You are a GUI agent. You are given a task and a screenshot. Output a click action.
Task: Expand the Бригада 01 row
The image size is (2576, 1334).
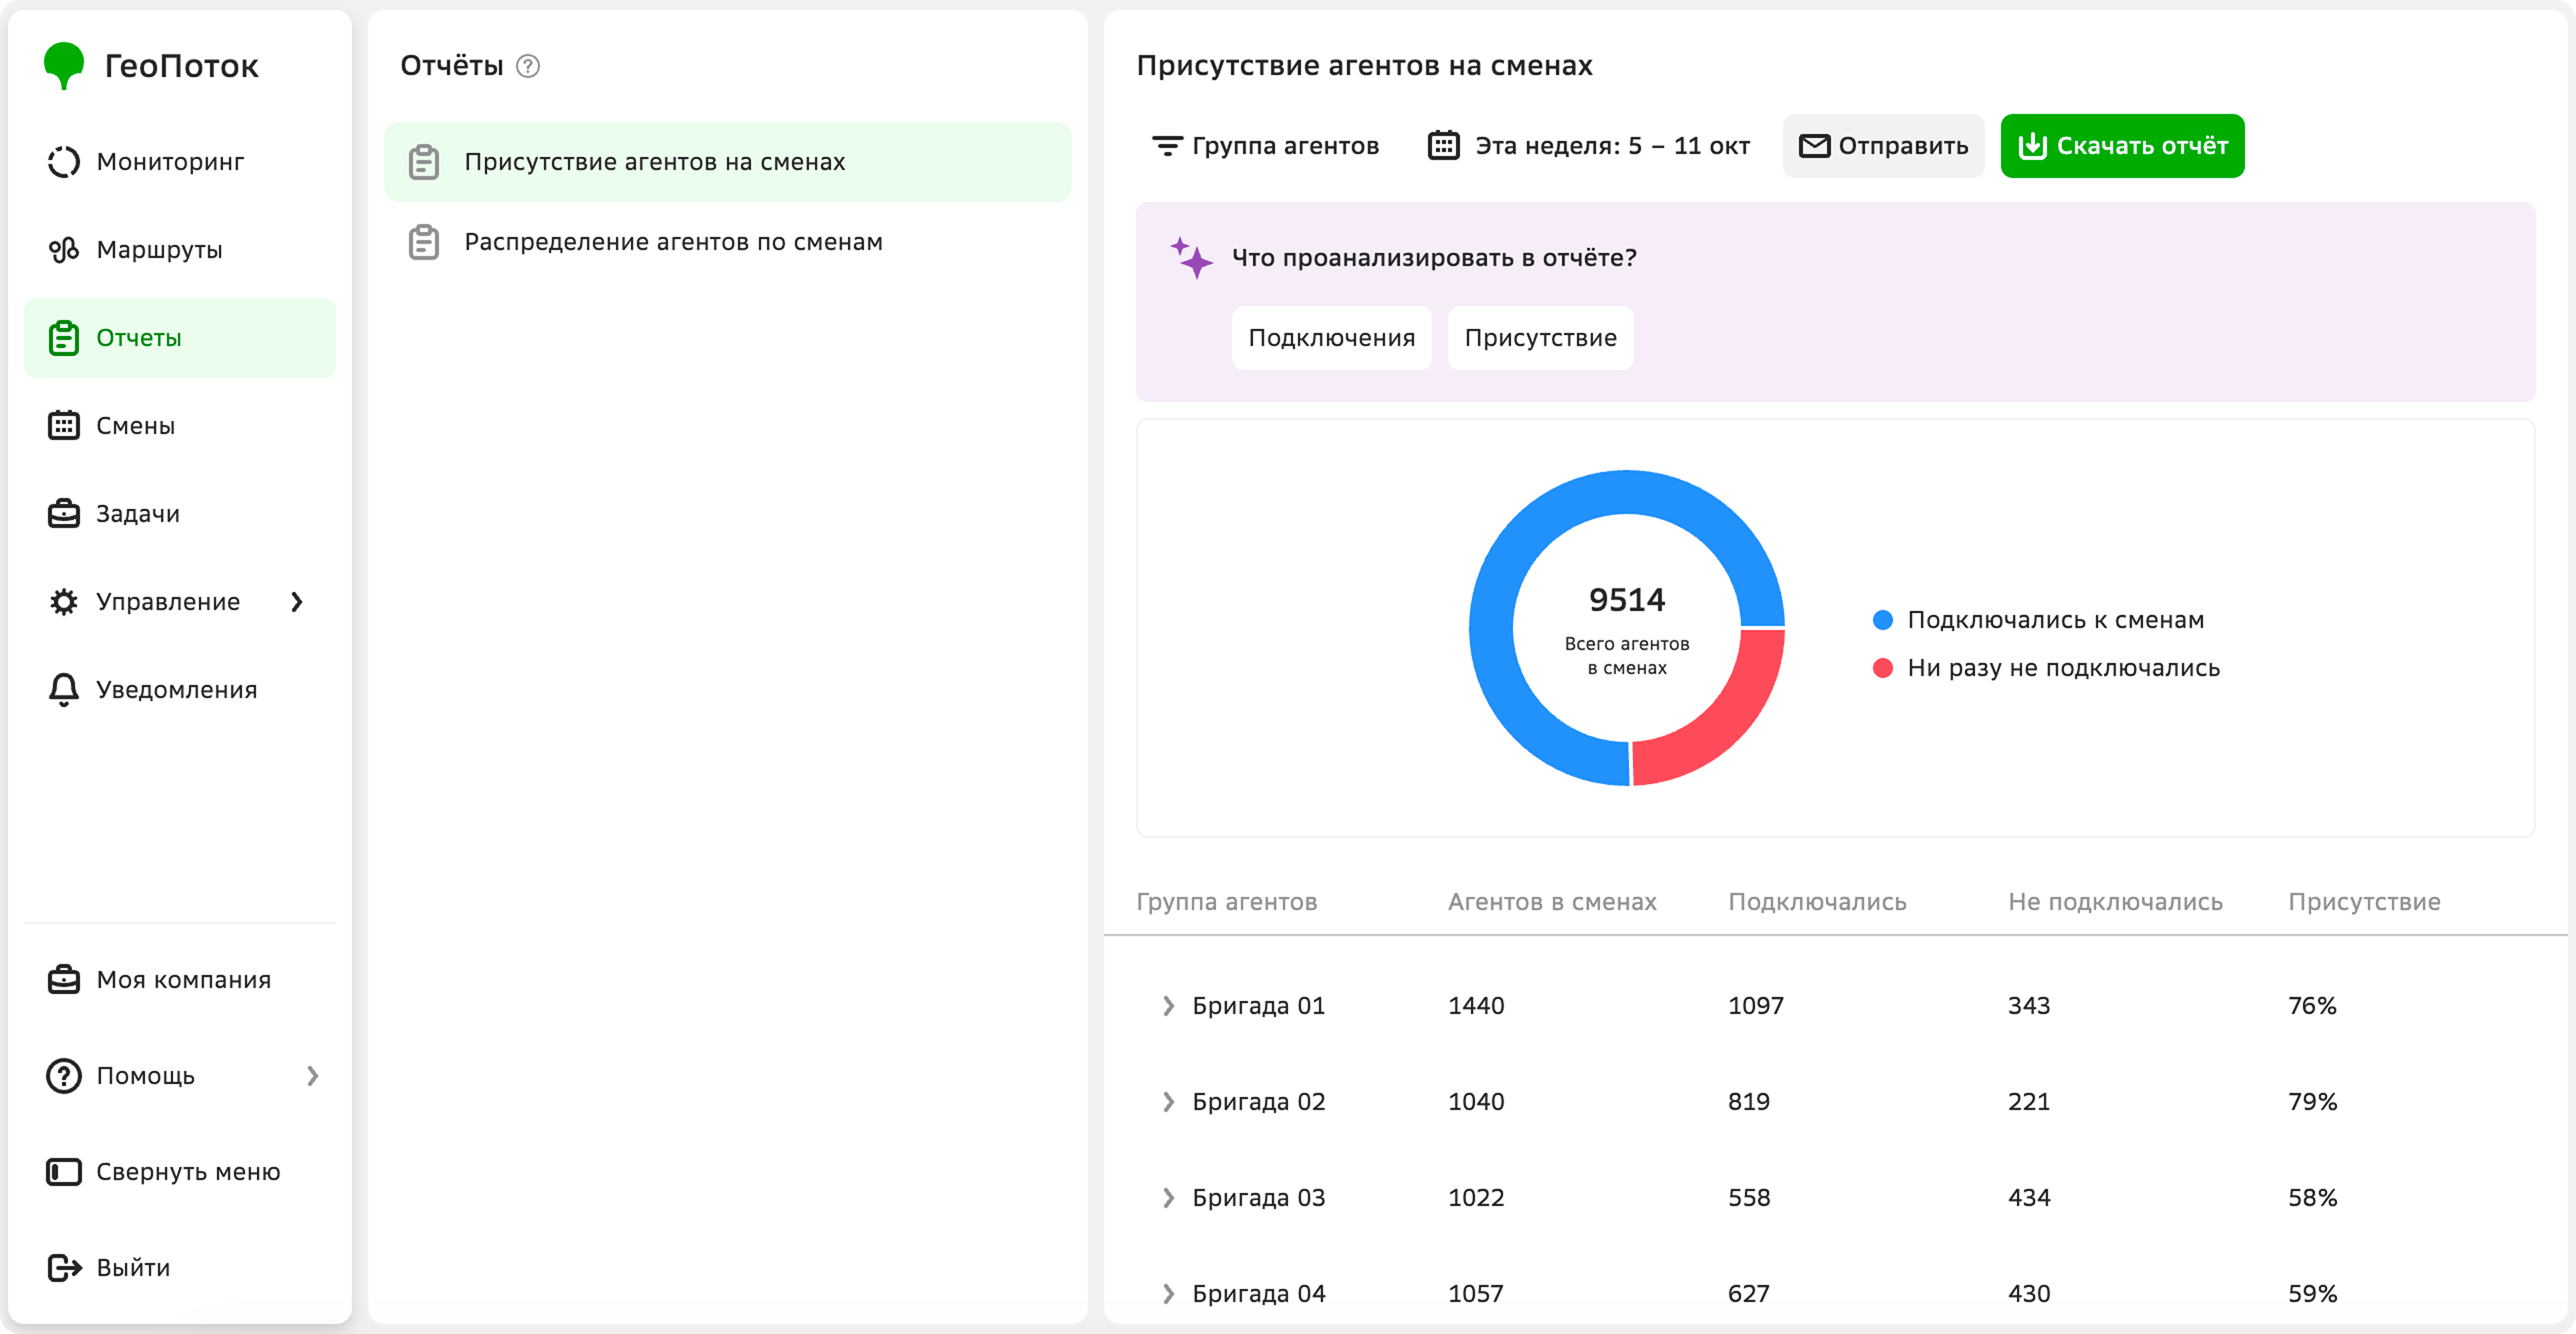[x=1168, y=1006]
